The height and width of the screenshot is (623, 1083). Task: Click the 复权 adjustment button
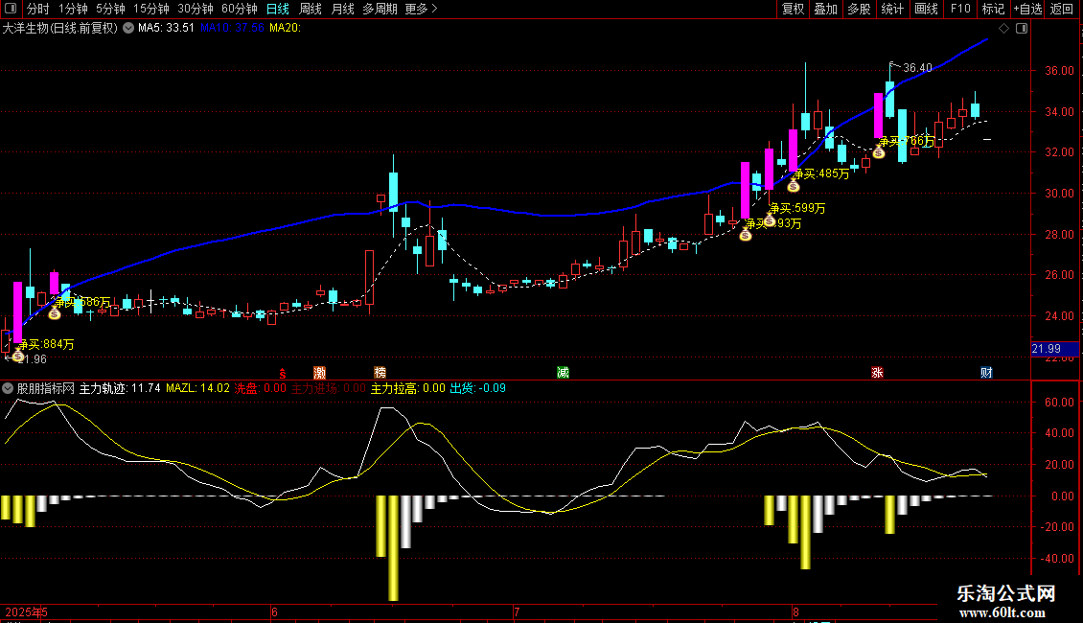(793, 9)
